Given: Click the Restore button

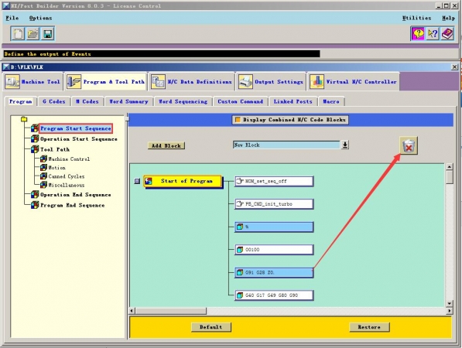Looking at the screenshot, I should tap(369, 327).
